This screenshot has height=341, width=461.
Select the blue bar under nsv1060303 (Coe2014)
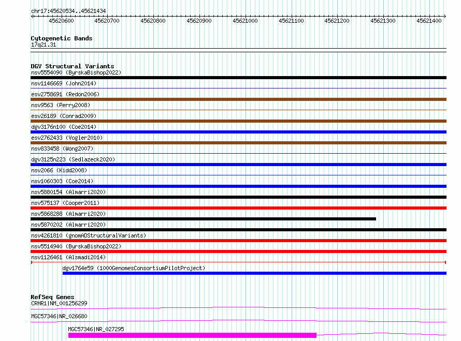click(x=238, y=186)
